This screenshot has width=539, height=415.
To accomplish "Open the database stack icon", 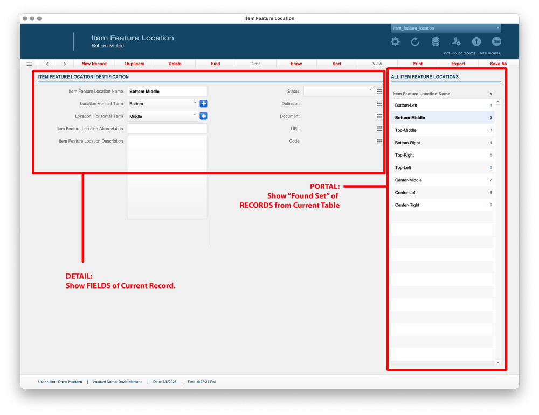I will coord(436,42).
